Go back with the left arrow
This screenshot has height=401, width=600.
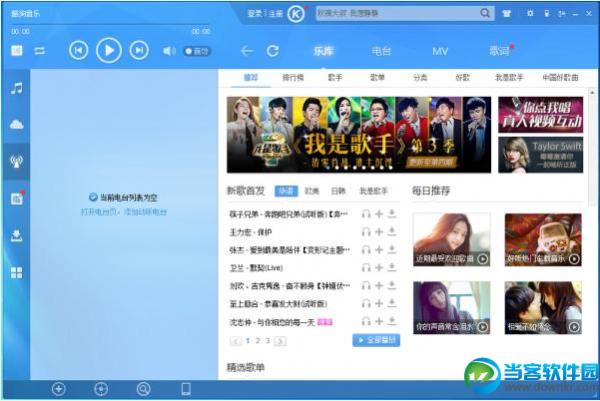coord(247,51)
